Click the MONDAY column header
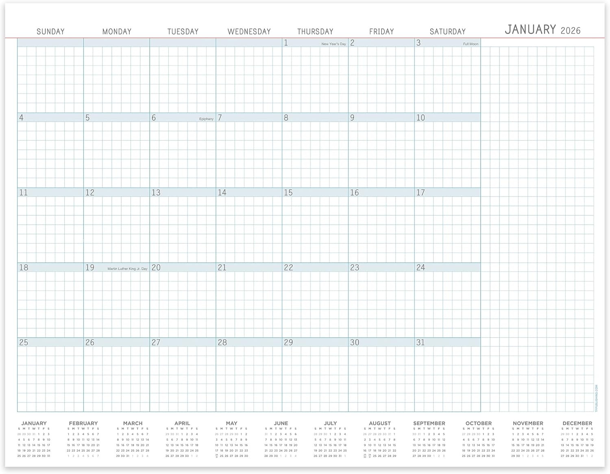Viewport: 610px width, 474px height. 117,31
